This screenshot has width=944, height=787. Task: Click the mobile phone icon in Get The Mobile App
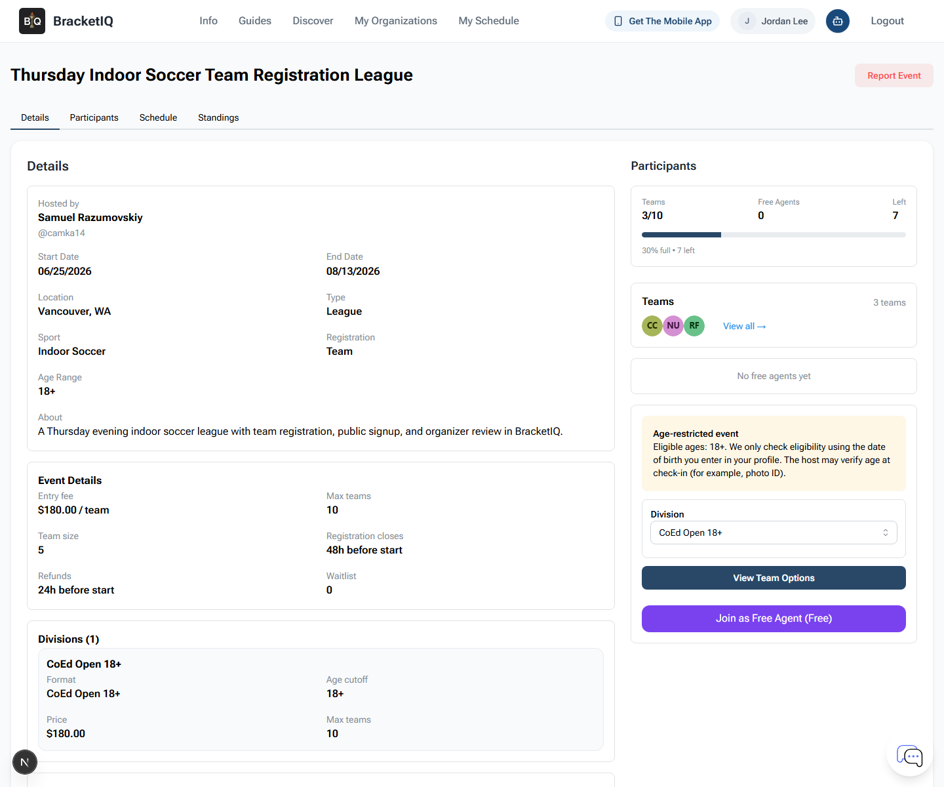618,21
